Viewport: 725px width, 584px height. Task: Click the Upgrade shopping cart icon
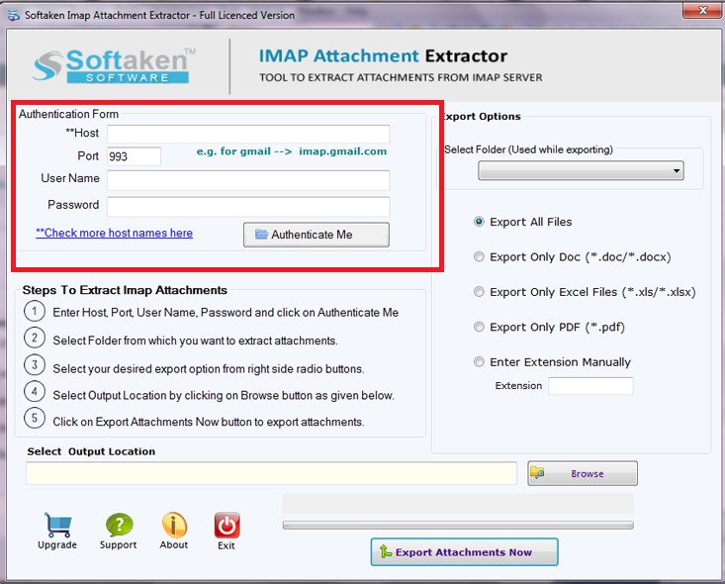[x=57, y=526]
